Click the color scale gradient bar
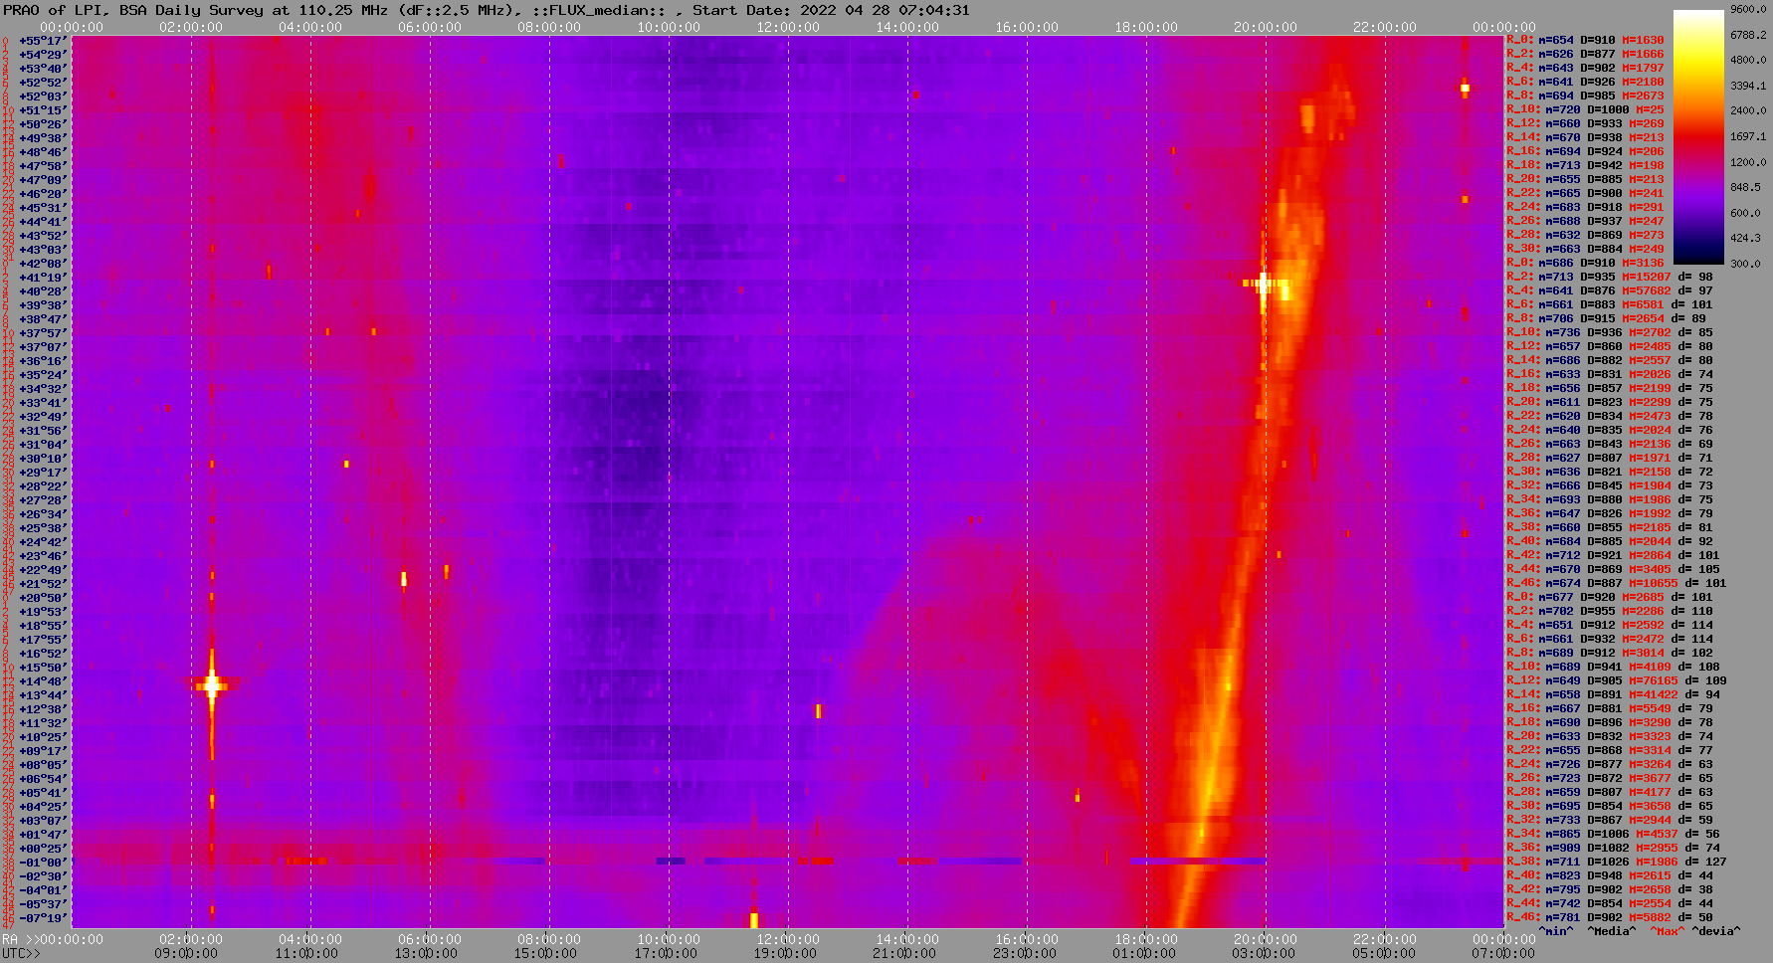1773x963 pixels. (1698, 137)
